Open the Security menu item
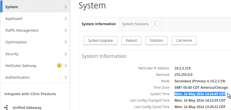The image size is (231, 110). point(35,54)
